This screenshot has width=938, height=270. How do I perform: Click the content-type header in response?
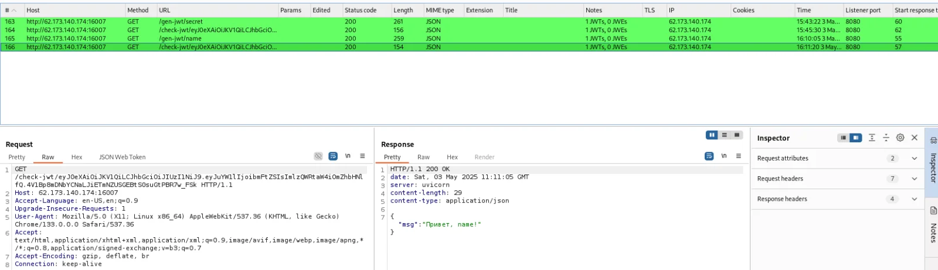tap(450, 201)
